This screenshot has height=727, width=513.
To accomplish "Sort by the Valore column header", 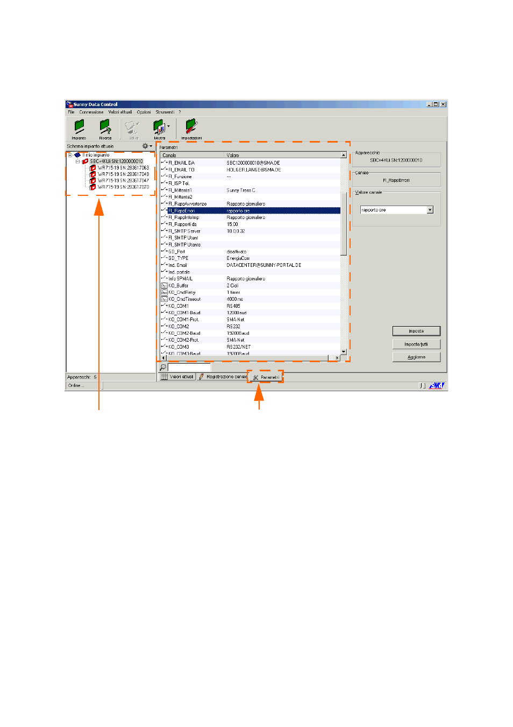I will [x=282, y=155].
